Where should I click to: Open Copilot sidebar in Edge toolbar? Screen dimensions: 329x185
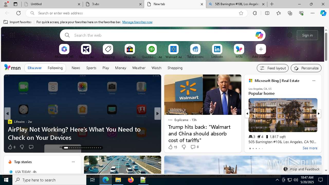[x=323, y=13]
